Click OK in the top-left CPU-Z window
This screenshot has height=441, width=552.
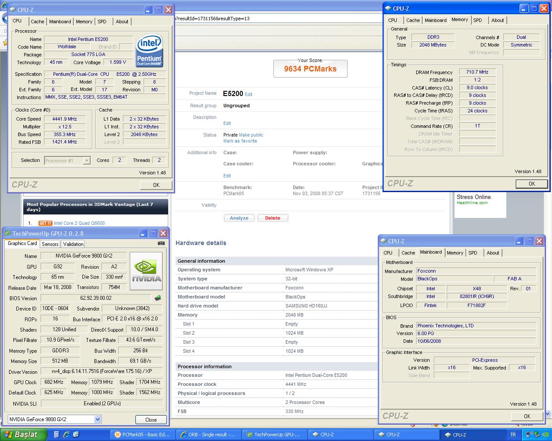157,185
